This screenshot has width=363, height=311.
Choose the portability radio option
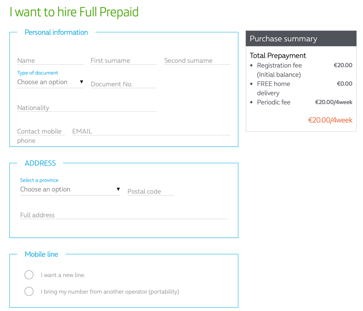point(29,291)
